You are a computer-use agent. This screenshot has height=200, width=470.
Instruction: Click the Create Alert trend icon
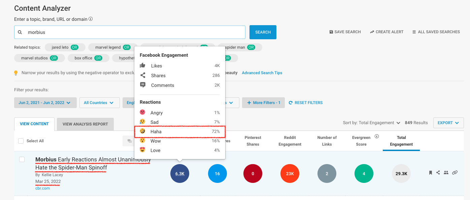click(372, 32)
